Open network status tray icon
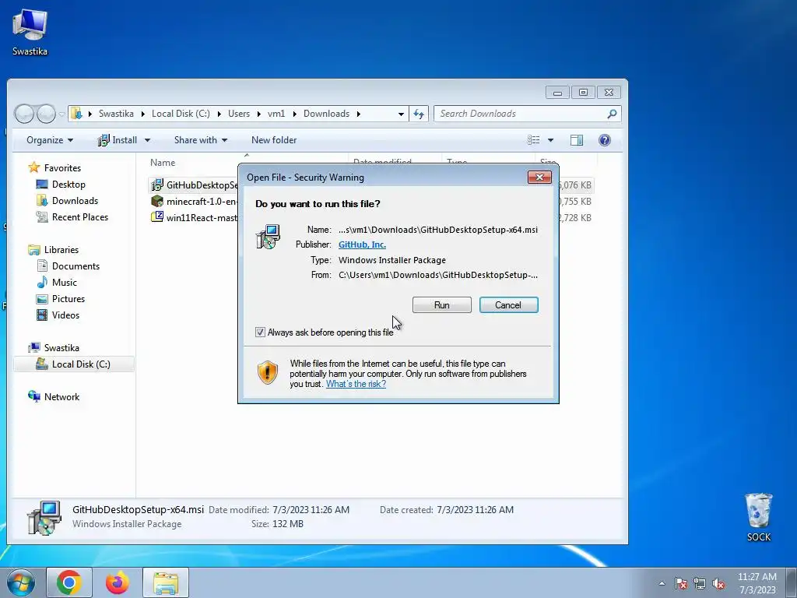Image resolution: width=797 pixels, height=598 pixels. (x=700, y=583)
